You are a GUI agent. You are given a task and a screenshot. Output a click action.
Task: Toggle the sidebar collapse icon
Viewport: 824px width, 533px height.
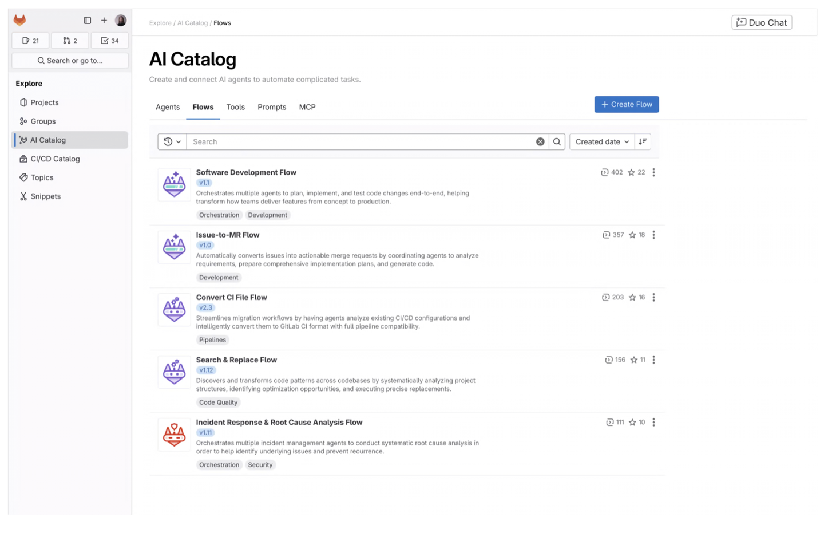(88, 21)
